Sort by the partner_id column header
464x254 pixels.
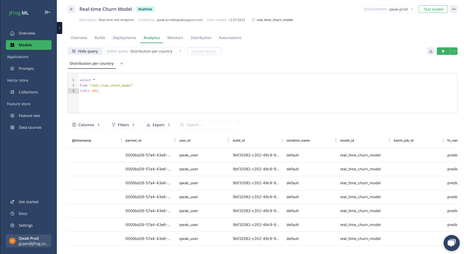[x=133, y=141]
